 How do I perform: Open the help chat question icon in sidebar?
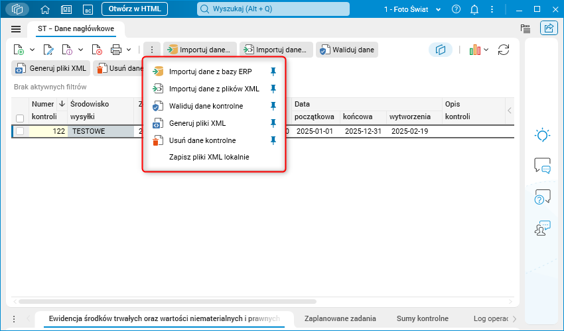(542, 197)
